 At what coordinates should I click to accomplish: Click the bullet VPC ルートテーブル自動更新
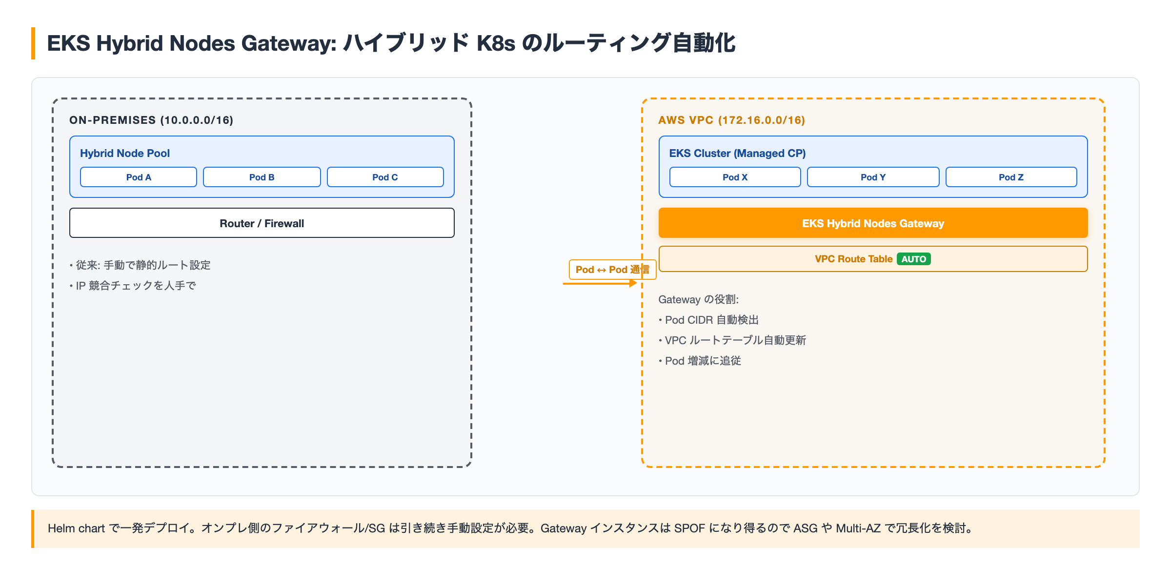pos(732,340)
